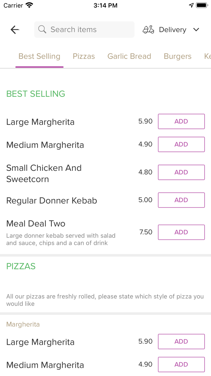This screenshot has width=211, height=376.
Task: Add the Small Chicken And Sweetcorn pizza
Action: tap(181, 172)
